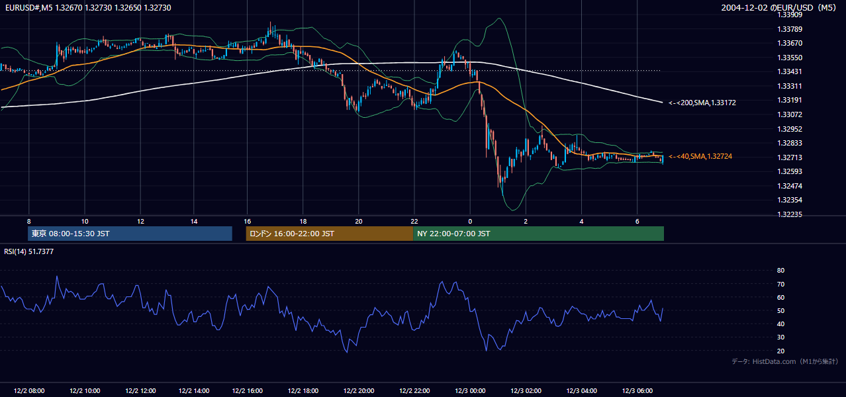Screen dimensions: 846x397
Task: Click hour tick 16 under price chart
Action: [x=248, y=221]
